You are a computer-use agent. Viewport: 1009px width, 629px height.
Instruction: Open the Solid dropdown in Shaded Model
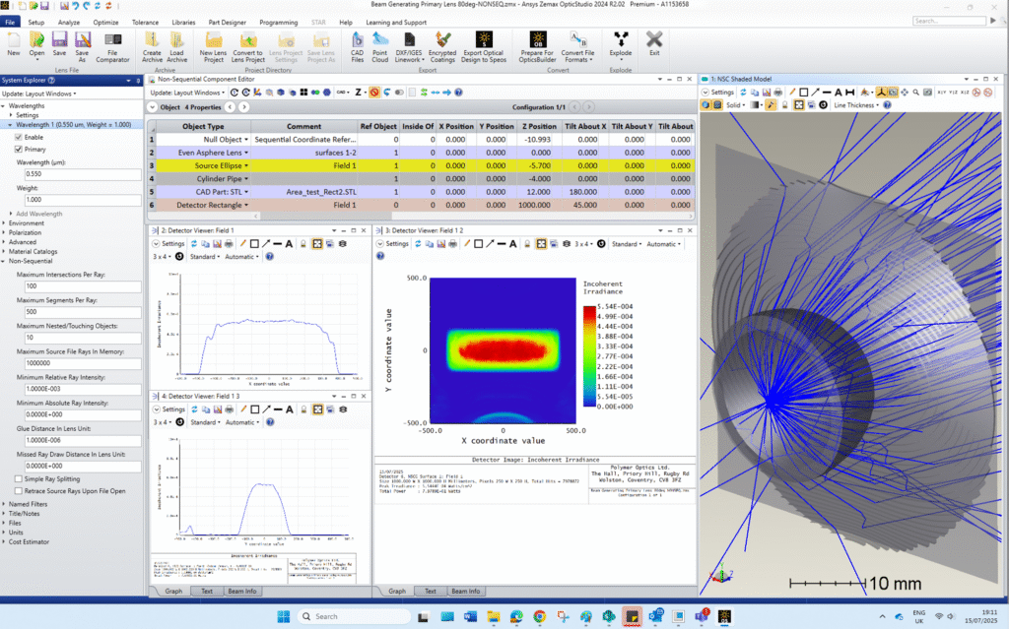click(733, 104)
